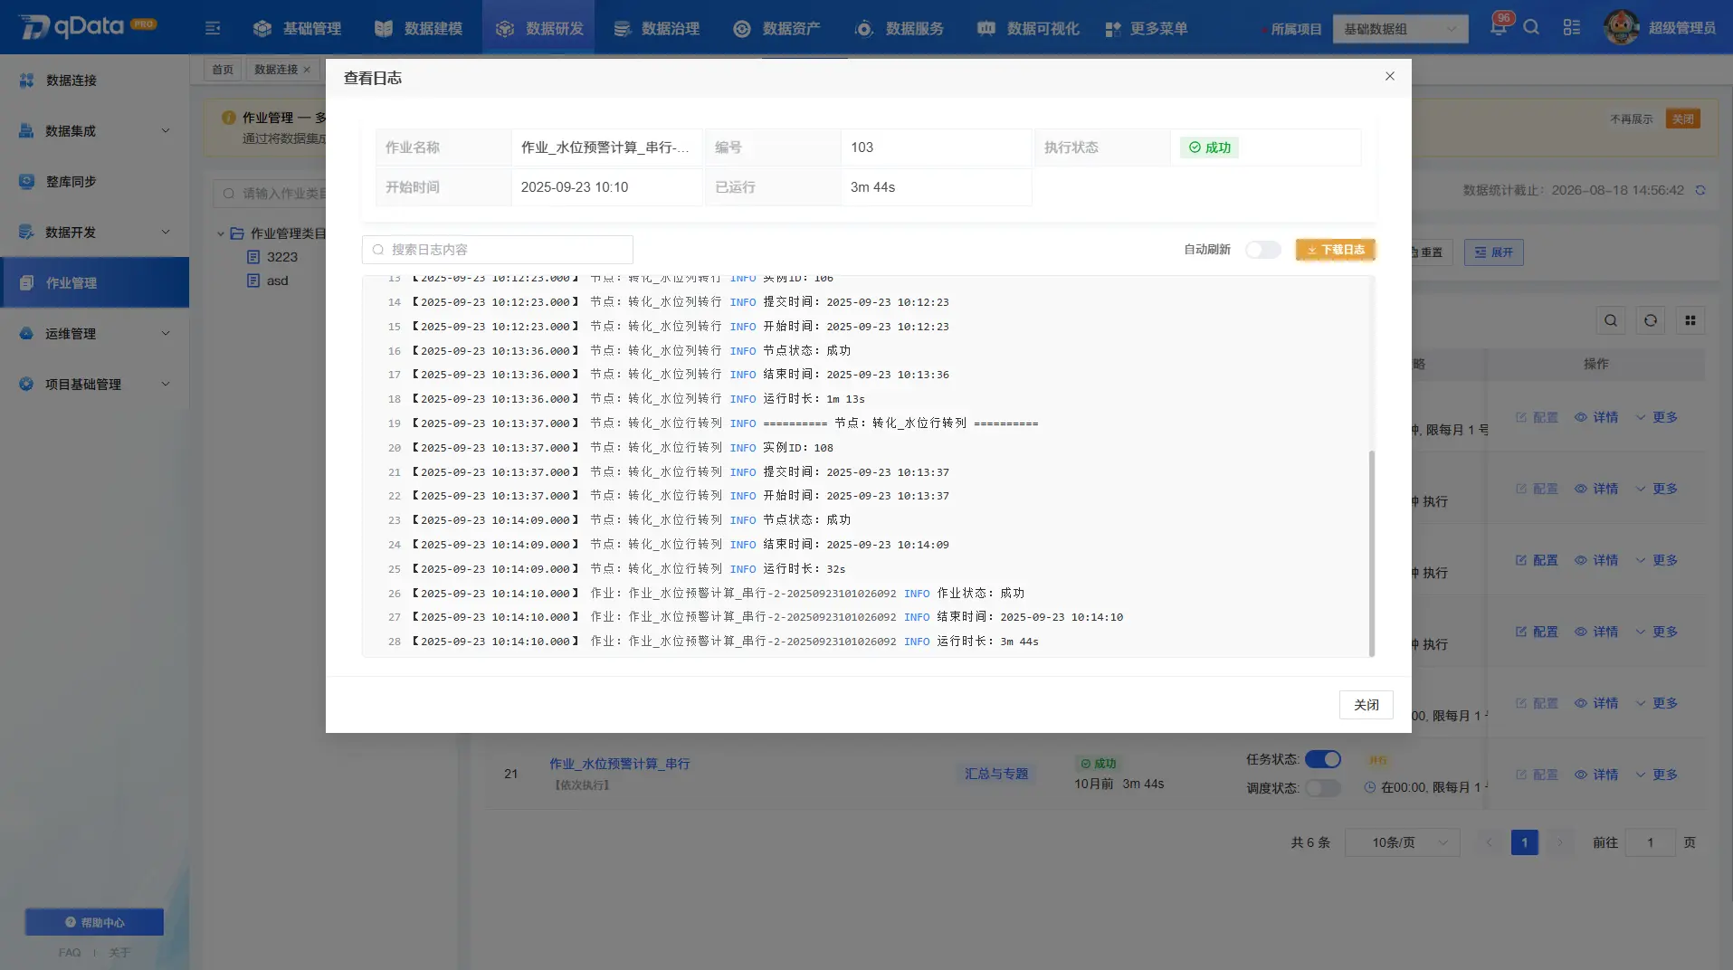This screenshot has height=970, width=1733.
Task: Open the 更多 dropdown in row 21
Action: click(1657, 775)
